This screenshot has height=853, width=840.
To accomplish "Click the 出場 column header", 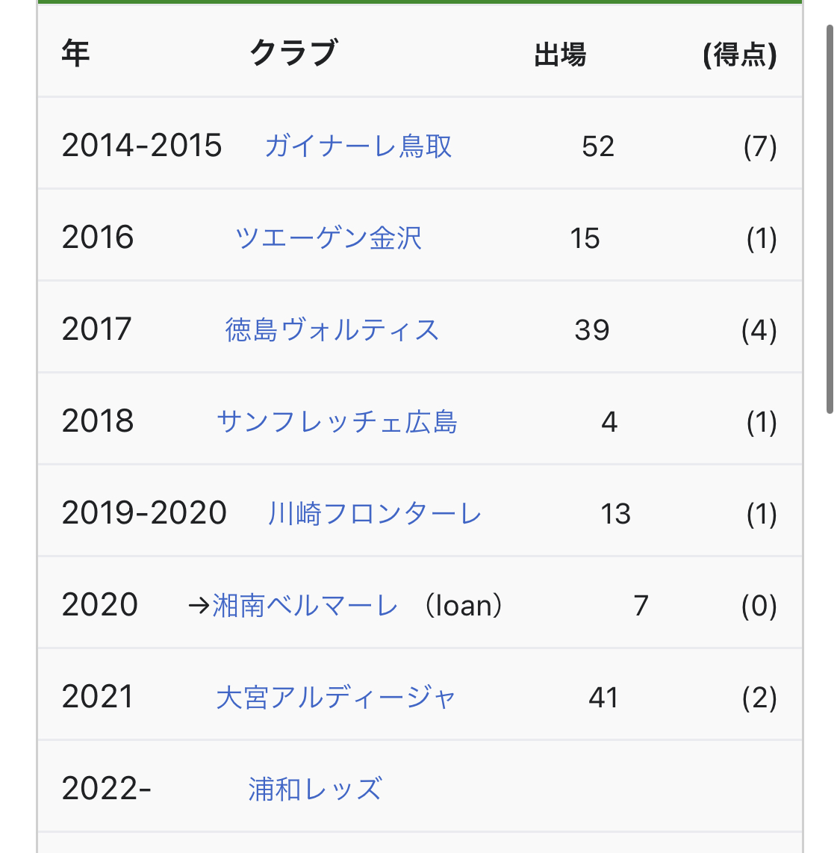I will 560,55.
